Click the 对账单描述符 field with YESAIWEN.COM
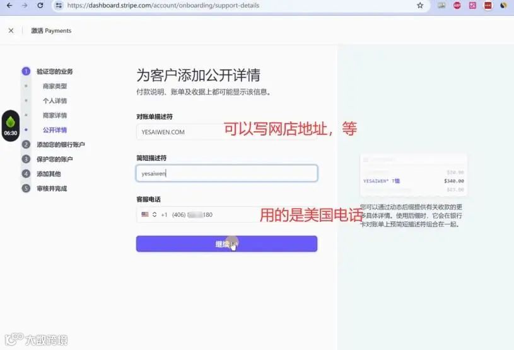Image resolution: width=514 pixels, height=350 pixels. (226, 132)
